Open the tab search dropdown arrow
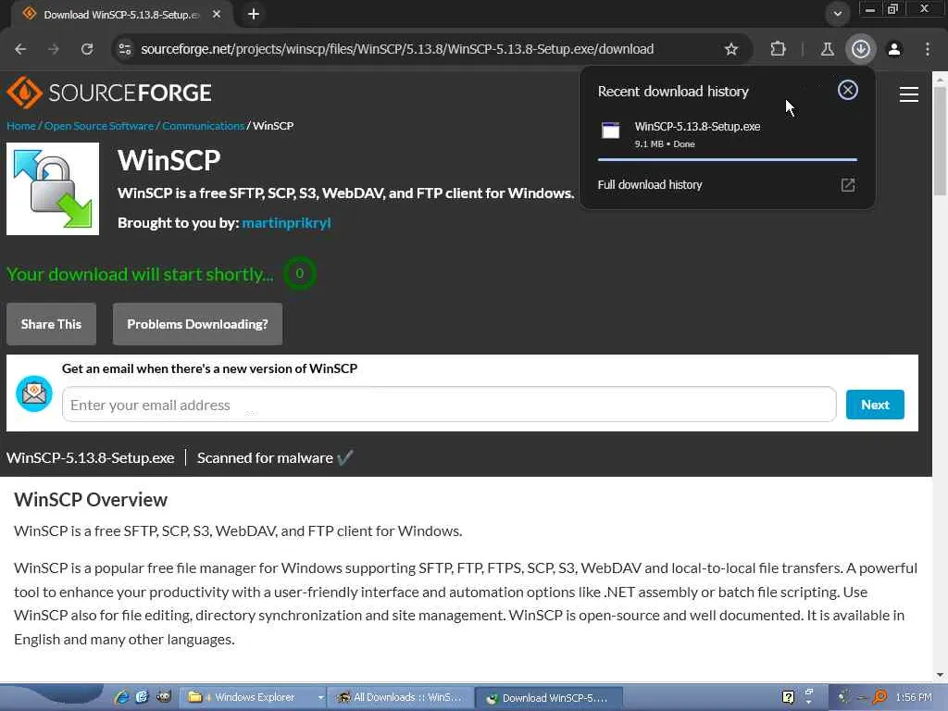Image resolution: width=948 pixels, height=711 pixels. (x=837, y=14)
